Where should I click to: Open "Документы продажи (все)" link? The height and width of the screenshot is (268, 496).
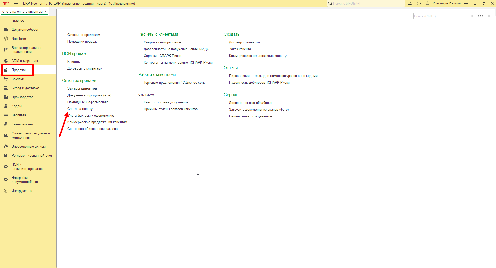(89, 95)
